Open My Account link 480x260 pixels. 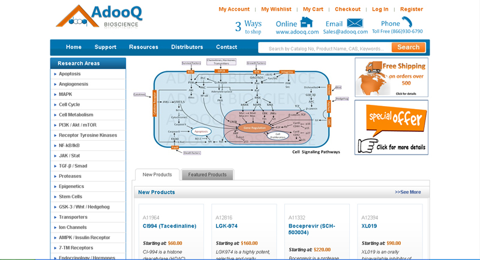[x=234, y=9]
